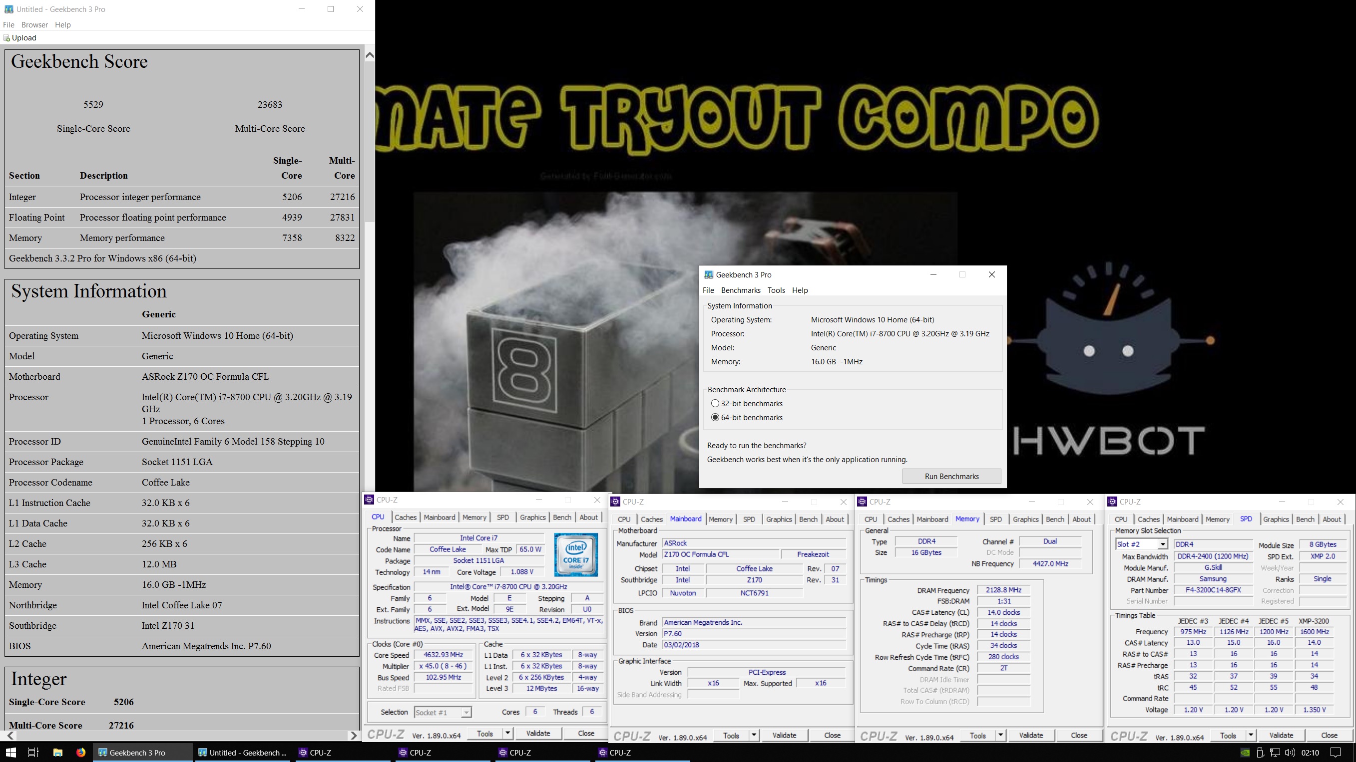The width and height of the screenshot is (1356, 762).
Task: Click the Multi-Core Score 23683
Action: (270, 105)
